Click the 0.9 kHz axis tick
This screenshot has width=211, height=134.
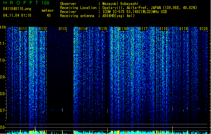pyautogui.click(x=3, y=77)
